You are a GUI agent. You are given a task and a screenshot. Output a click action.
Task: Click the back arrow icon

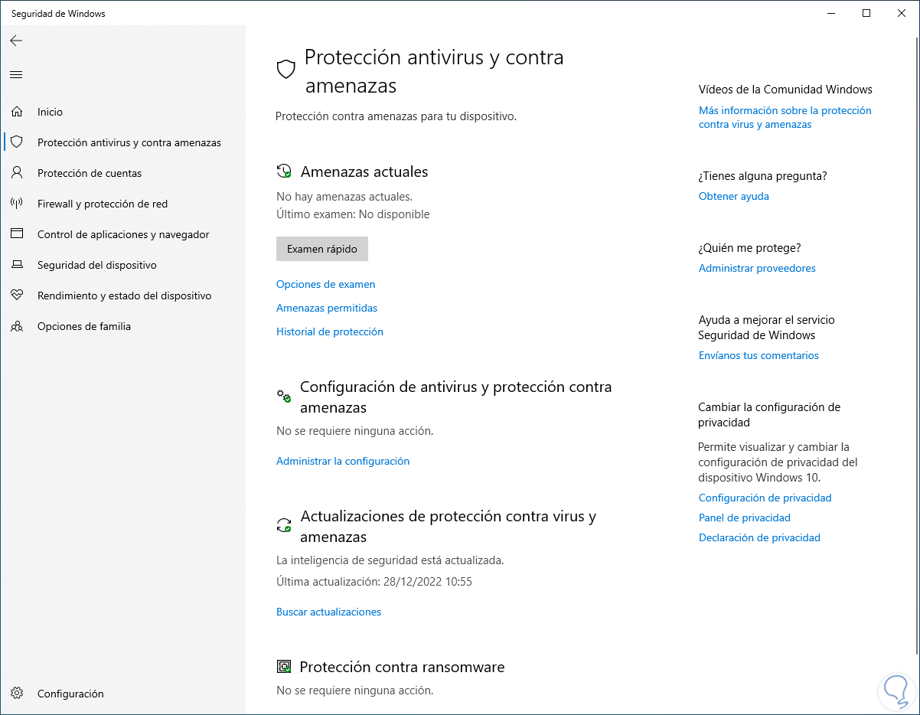pos(16,41)
